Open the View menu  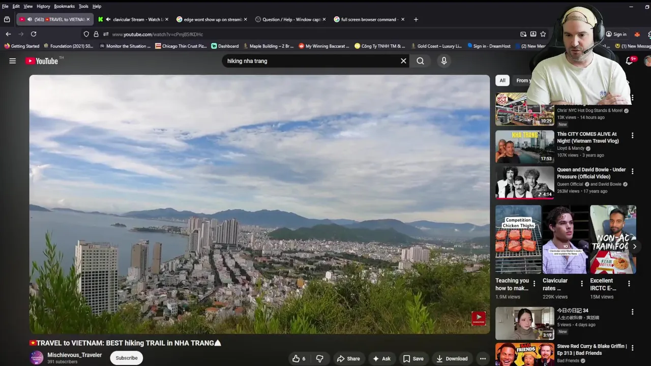[x=28, y=6]
